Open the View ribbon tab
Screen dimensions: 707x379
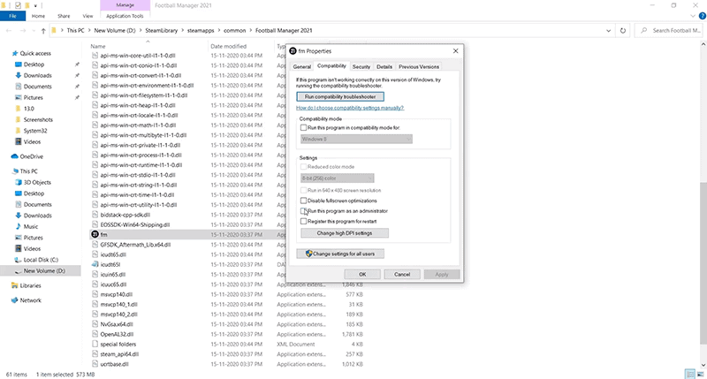[x=87, y=16]
